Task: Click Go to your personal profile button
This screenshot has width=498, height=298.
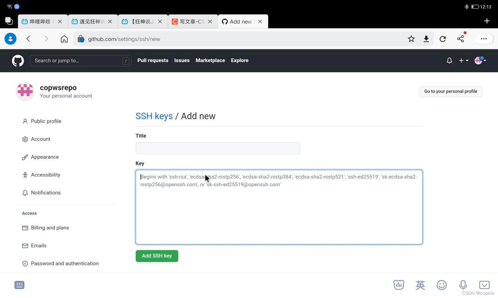Action: pos(451,92)
